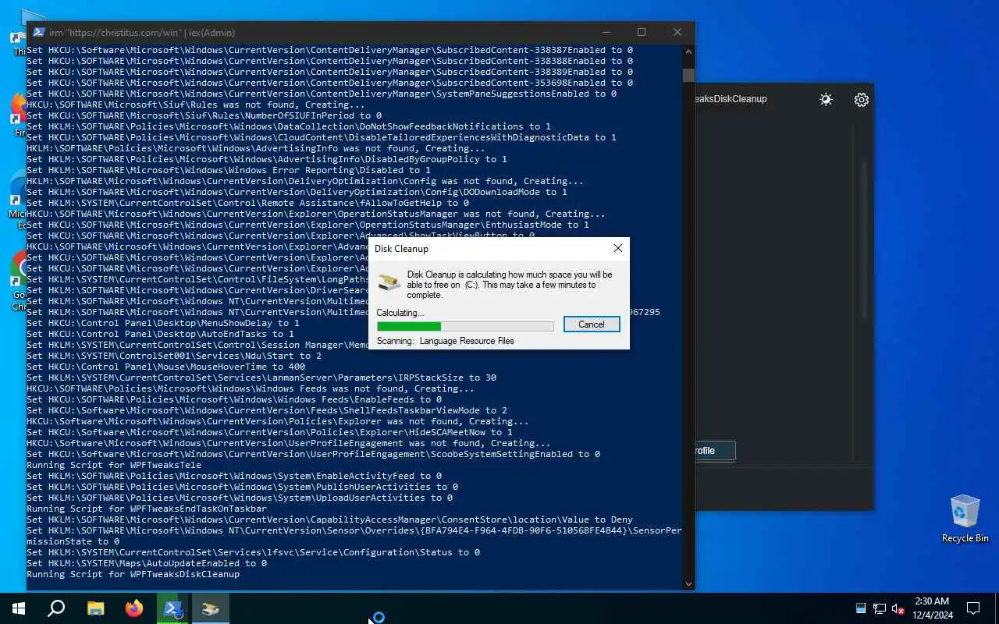Click the 'HideSCAMeetNow to 1' console line
The height and width of the screenshot is (624, 999).
tap(269, 432)
